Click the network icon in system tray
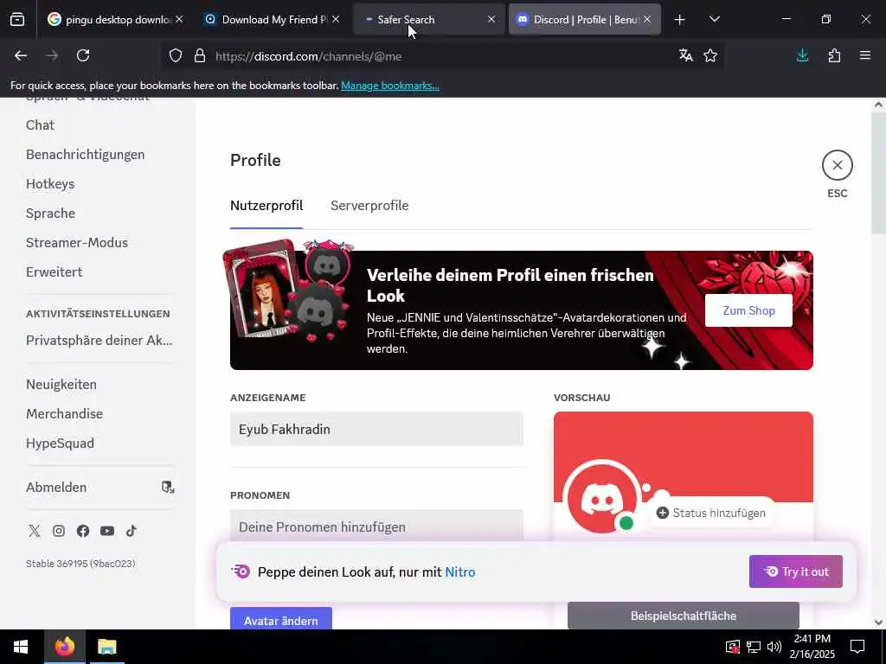This screenshot has height=664, width=886. (x=754, y=647)
